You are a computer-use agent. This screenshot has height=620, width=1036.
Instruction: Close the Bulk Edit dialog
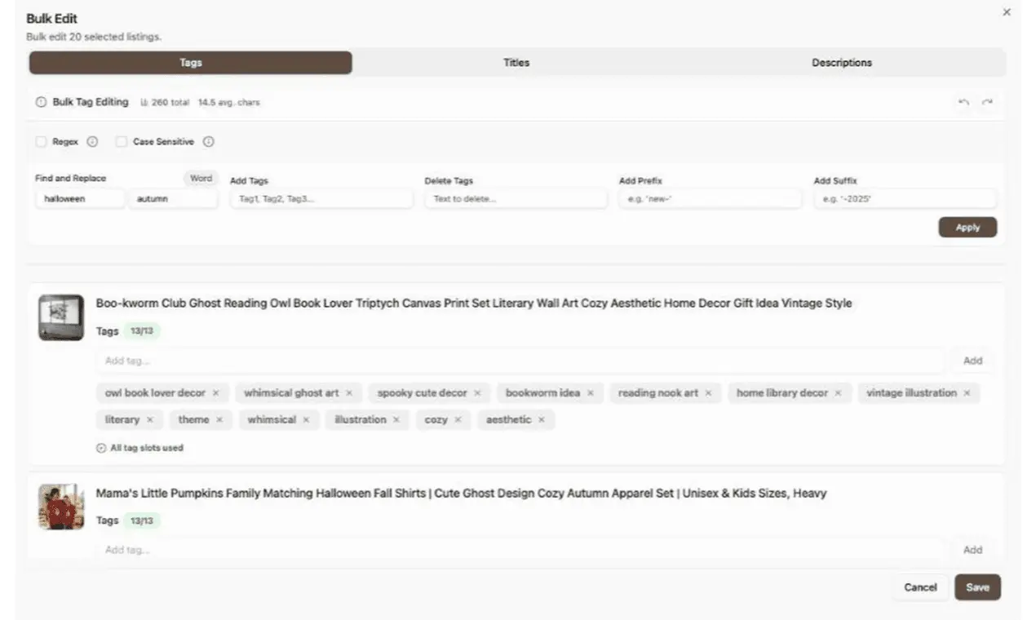[x=1007, y=12]
